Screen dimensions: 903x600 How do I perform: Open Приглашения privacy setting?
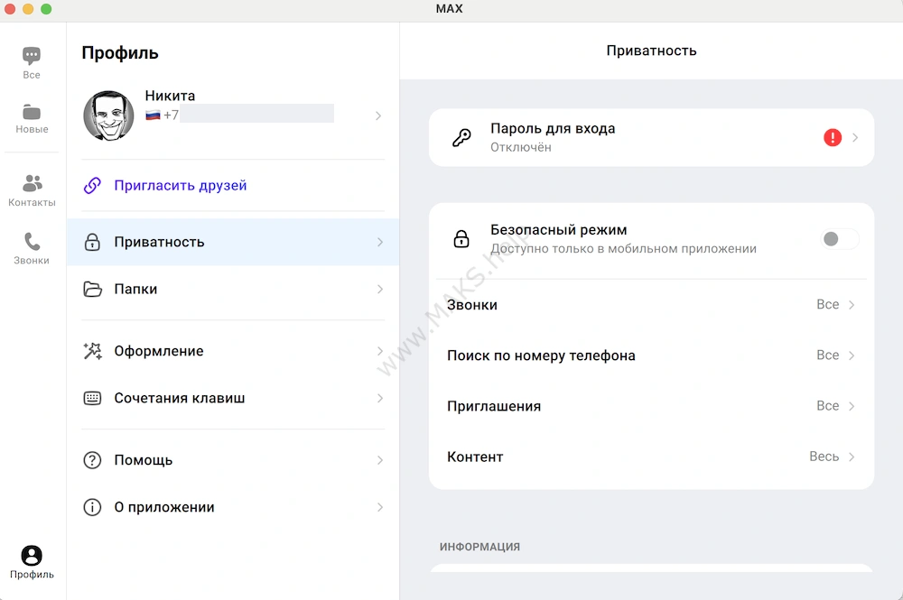pyautogui.click(x=650, y=406)
